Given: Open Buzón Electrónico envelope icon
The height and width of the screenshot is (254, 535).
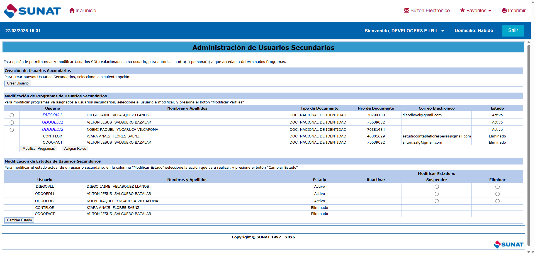Looking at the screenshot, I should (x=407, y=11).
